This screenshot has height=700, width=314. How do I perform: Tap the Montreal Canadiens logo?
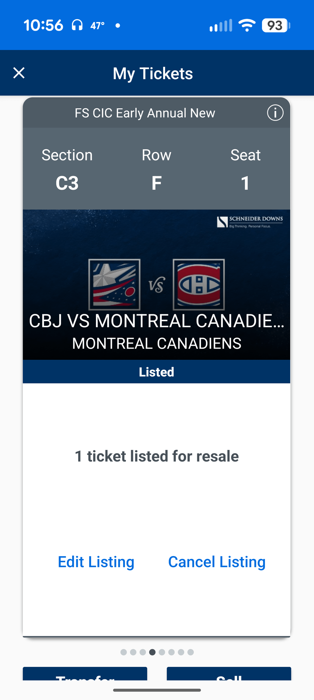point(199,284)
